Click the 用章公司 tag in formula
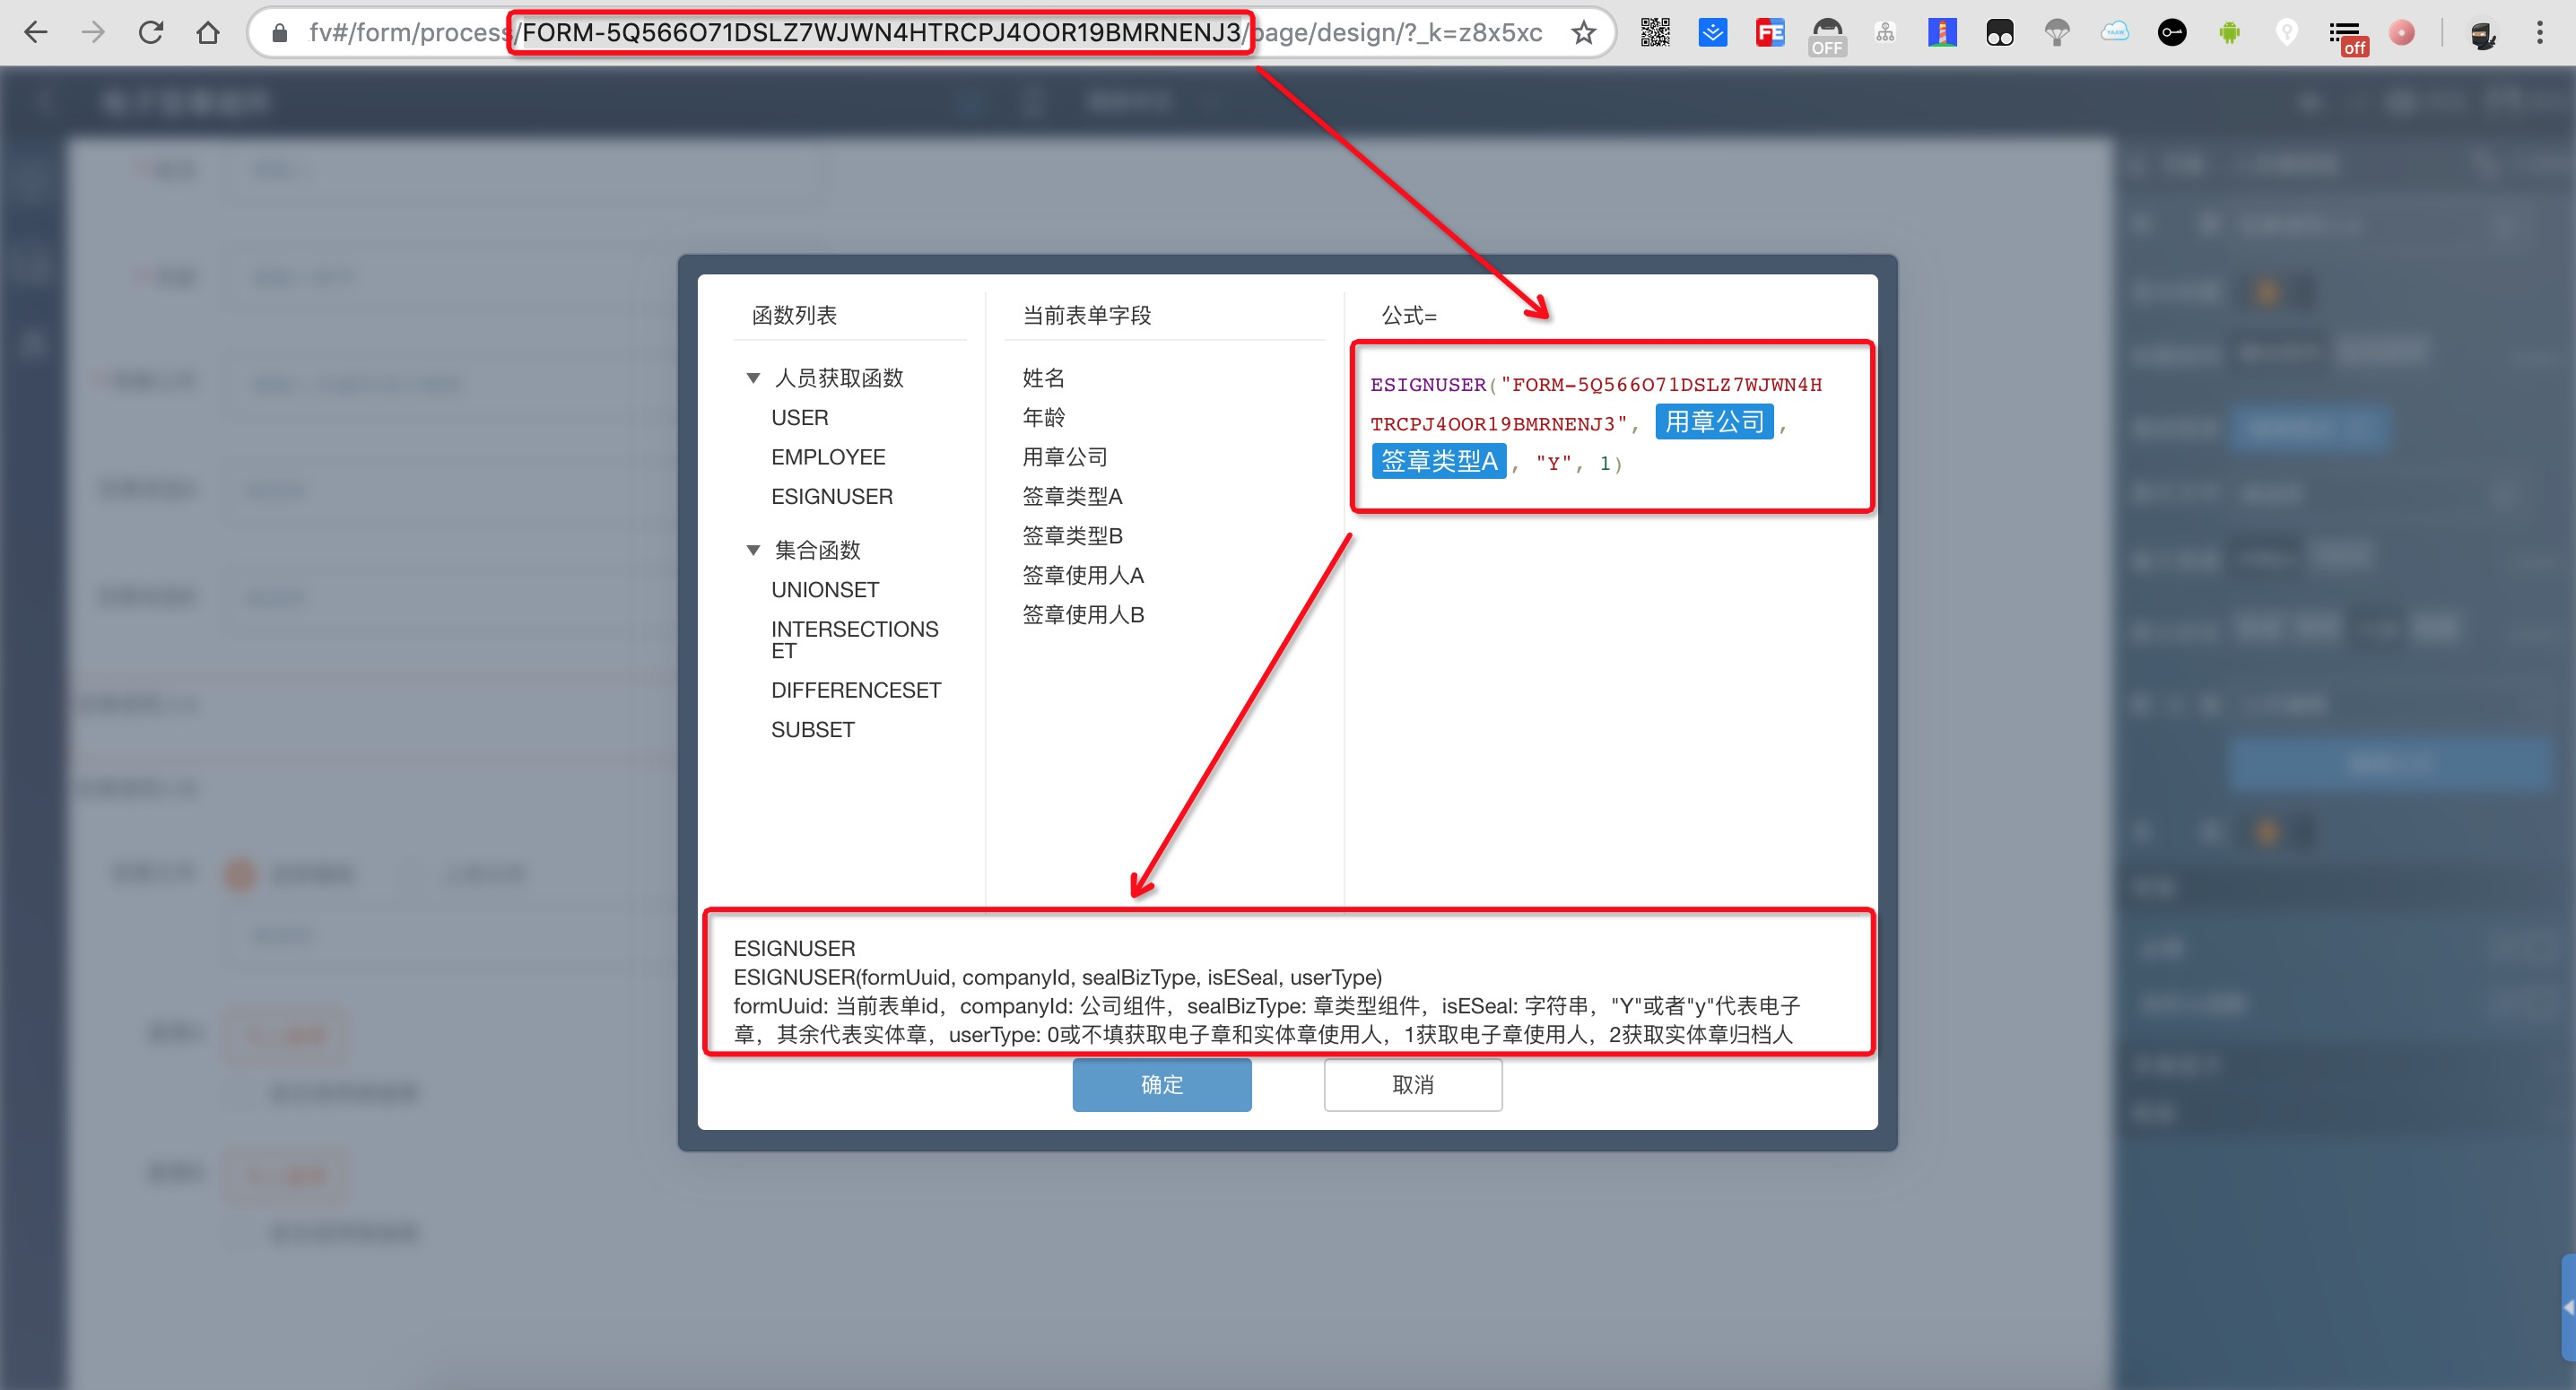Image resolution: width=2576 pixels, height=1390 pixels. 1713,422
